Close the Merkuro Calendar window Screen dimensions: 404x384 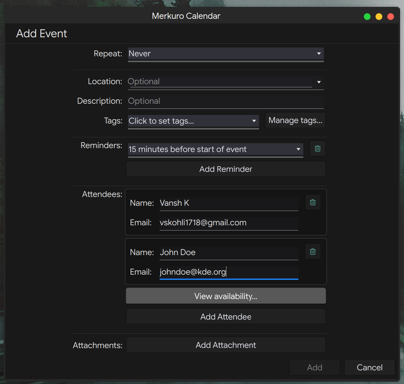tap(390, 17)
